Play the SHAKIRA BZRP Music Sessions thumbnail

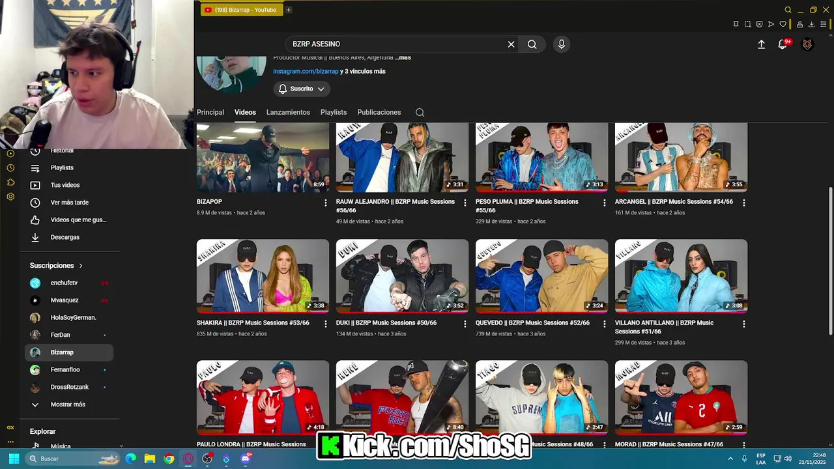tap(263, 276)
